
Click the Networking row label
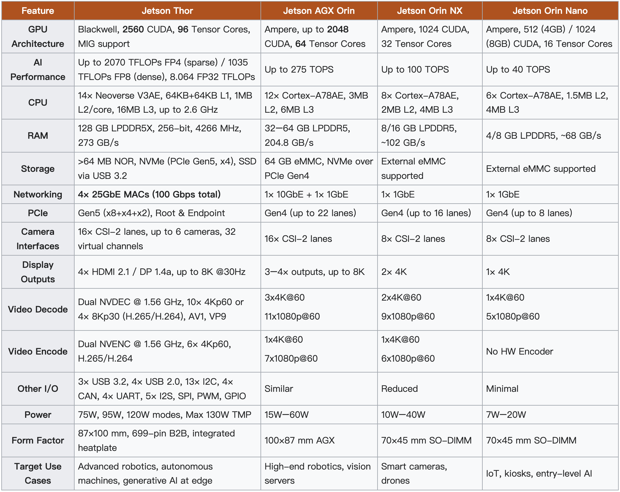(x=38, y=194)
